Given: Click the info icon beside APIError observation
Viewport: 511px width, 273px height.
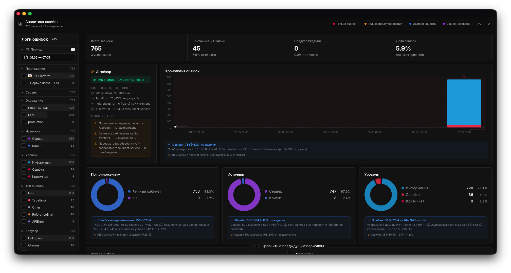Looking at the screenshot, I should coord(93,109).
